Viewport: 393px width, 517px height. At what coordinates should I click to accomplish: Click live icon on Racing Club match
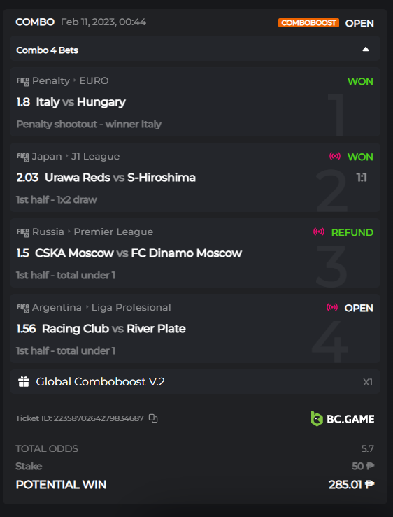coord(332,307)
